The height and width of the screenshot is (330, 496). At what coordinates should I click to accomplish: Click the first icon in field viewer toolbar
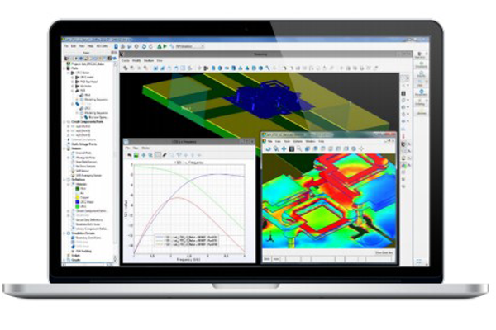(266, 148)
